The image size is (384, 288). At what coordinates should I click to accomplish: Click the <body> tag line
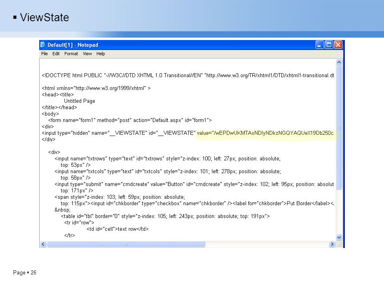tap(50, 114)
